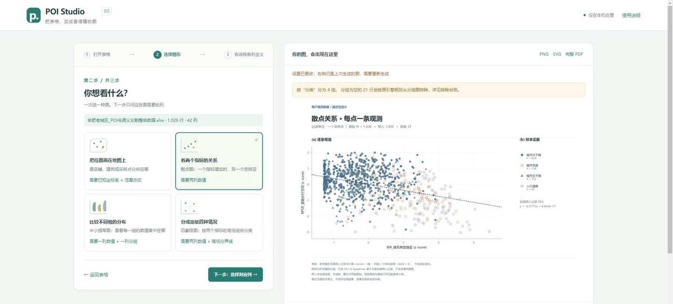Select step 2 选择图形
Screen dimensions: 673x304
click(168, 54)
